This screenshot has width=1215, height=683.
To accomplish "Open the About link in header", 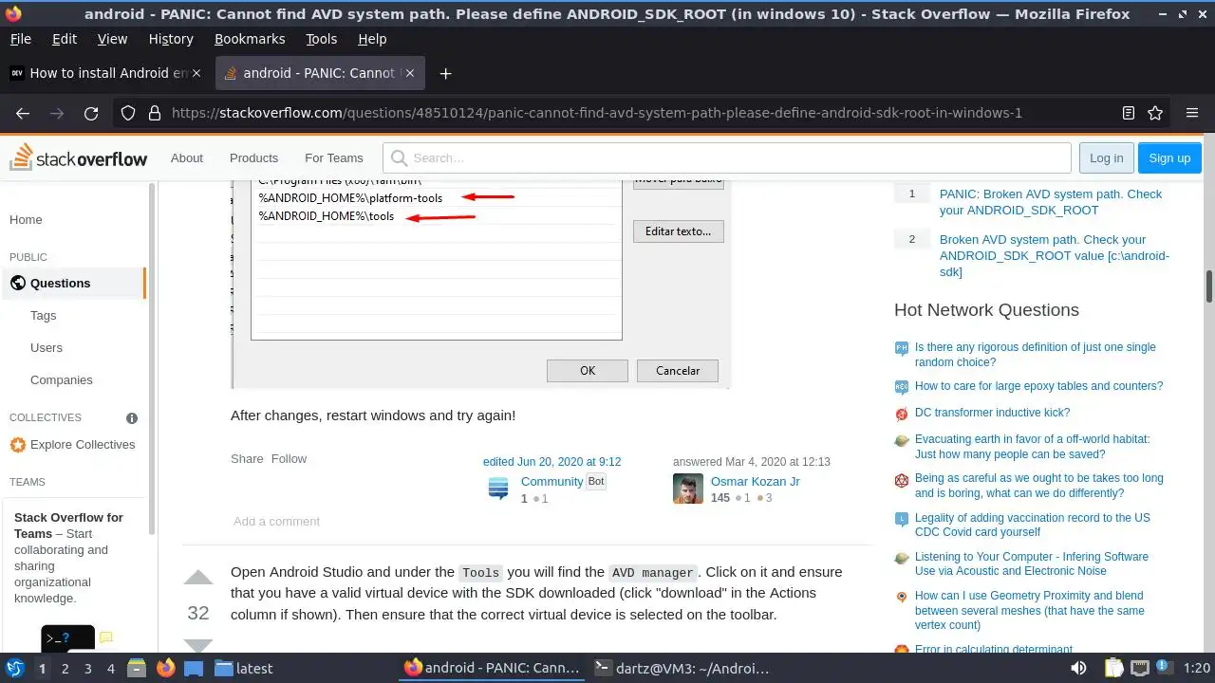I will click(x=187, y=158).
